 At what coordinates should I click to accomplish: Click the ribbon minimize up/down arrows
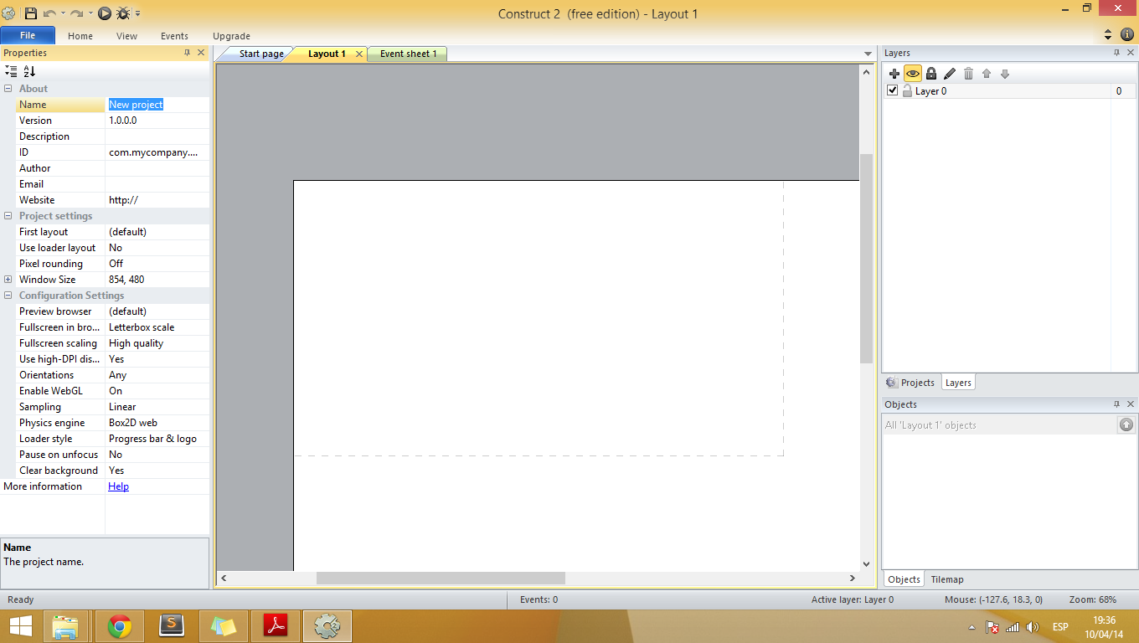[1108, 35]
